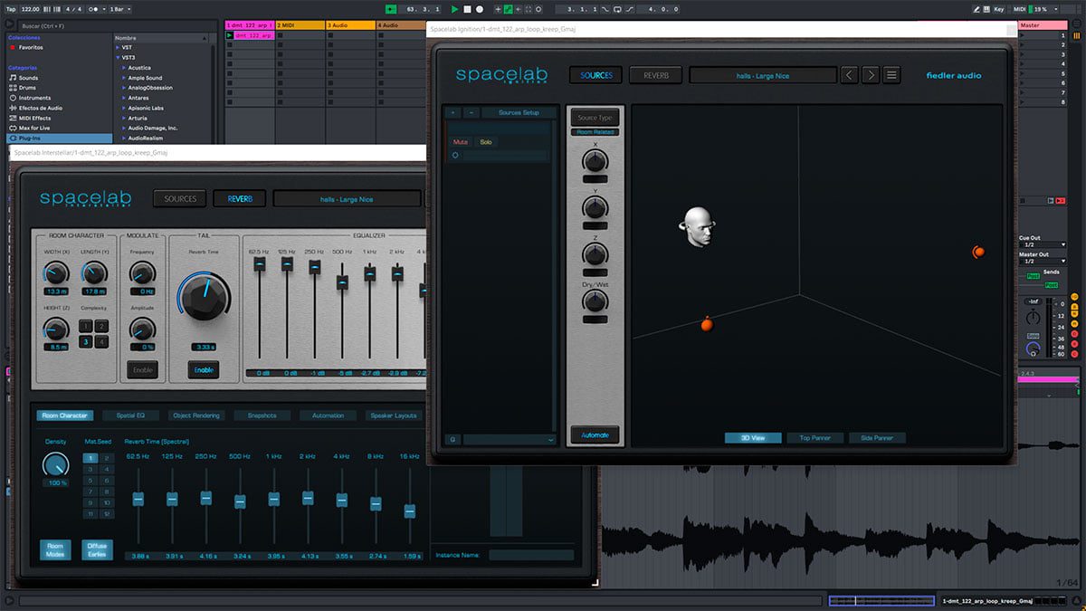Go to previous preset in Spacelab Ignition
The height and width of the screenshot is (611, 1086).
tap(848, 75)
